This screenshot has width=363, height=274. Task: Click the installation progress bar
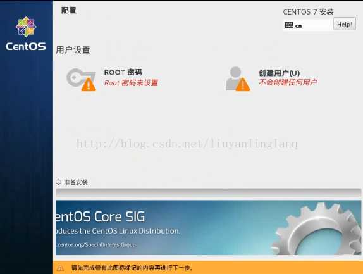click(208, 193)
